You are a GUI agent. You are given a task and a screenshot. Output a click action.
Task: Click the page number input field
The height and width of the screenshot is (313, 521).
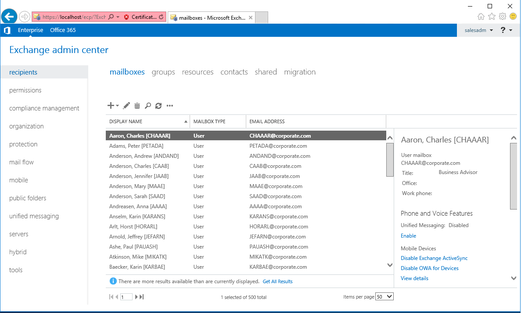[x=126, y=297]
